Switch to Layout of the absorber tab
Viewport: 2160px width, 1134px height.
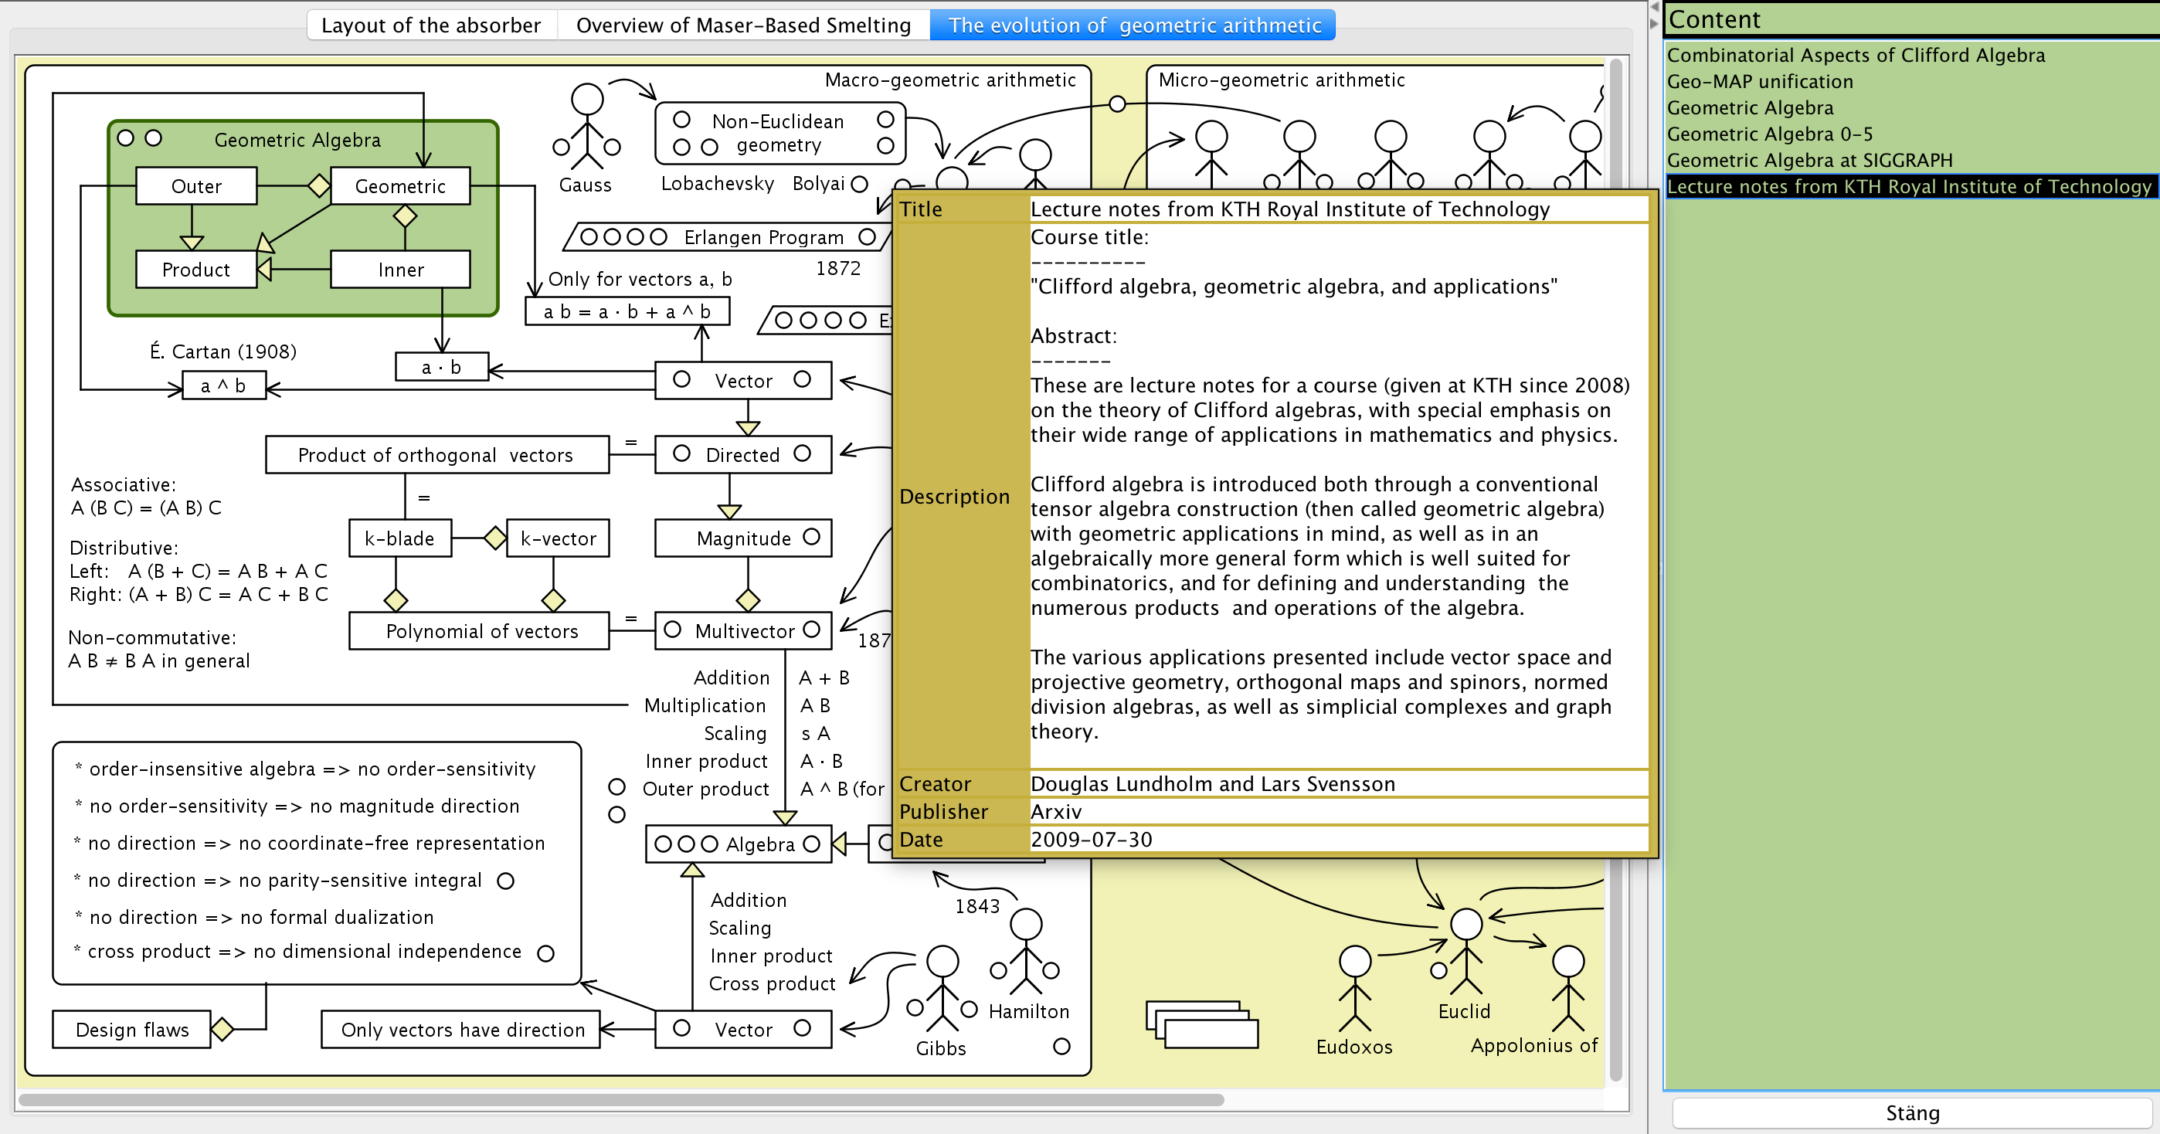click(430, 25)
